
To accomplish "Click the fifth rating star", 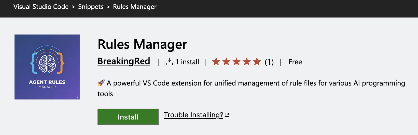I will (257, 62).
